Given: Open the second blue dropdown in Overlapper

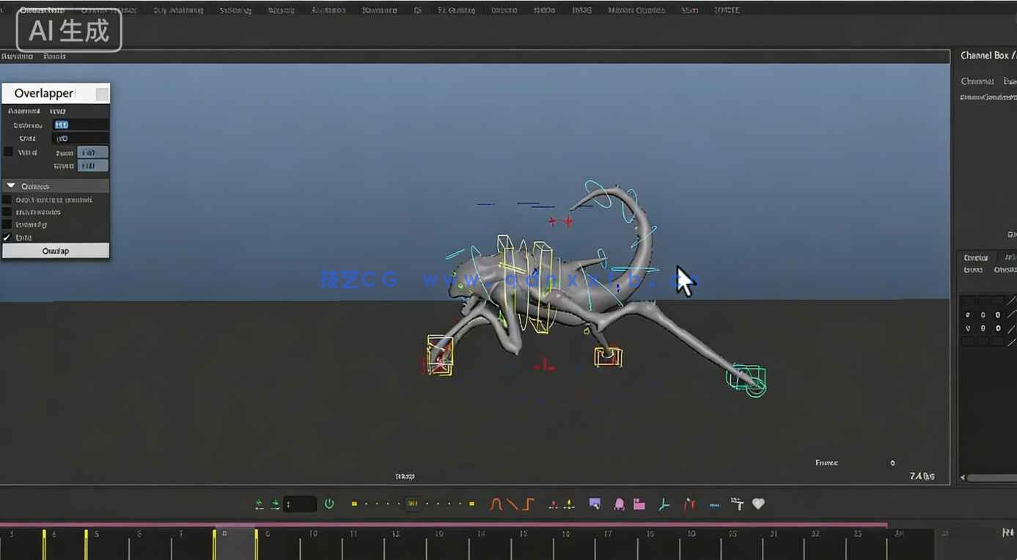Looking at the screenshot, I should tap(92, 166).
